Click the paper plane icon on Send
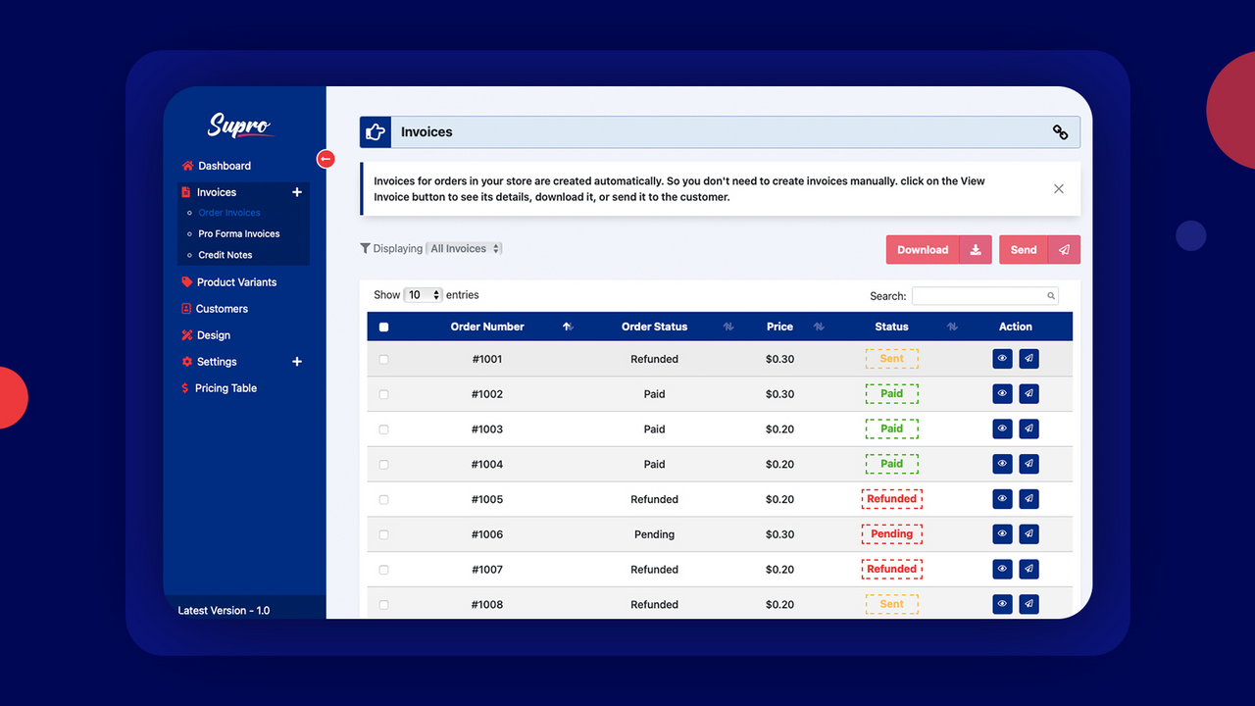Viewport: 1255px width, 706px height. coord(1065,250)
